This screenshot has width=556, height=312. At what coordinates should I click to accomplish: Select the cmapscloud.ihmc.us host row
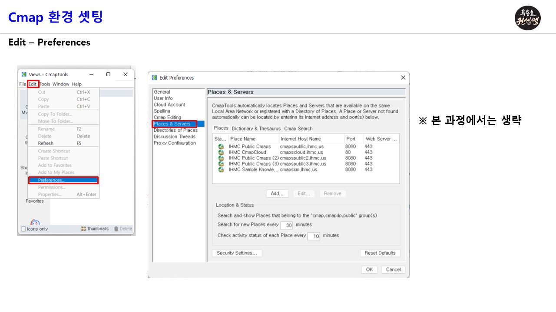tap(301, 153)
